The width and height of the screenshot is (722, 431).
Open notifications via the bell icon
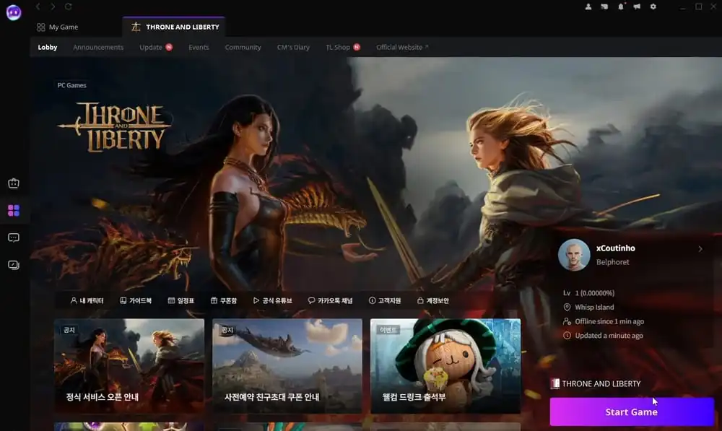tap(621, 6)
